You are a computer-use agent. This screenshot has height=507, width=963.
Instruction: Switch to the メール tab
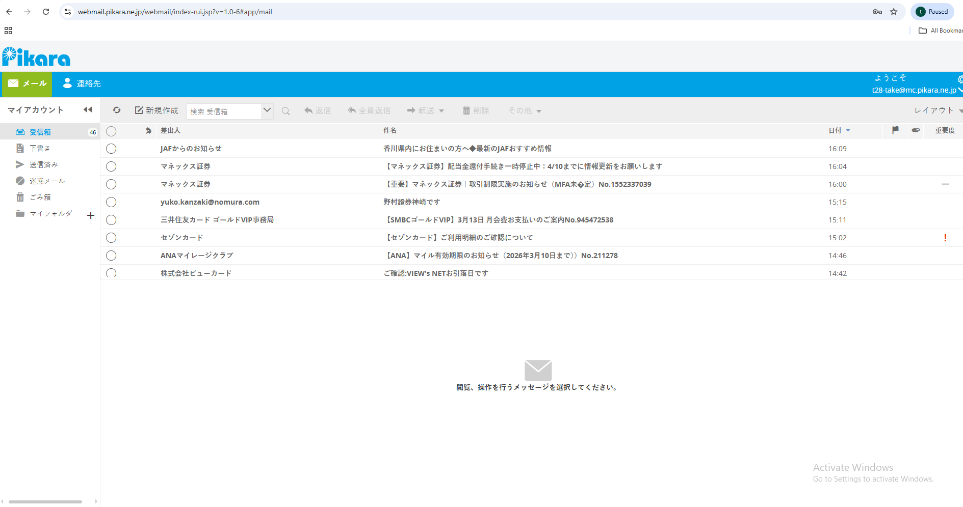point(27,83)
